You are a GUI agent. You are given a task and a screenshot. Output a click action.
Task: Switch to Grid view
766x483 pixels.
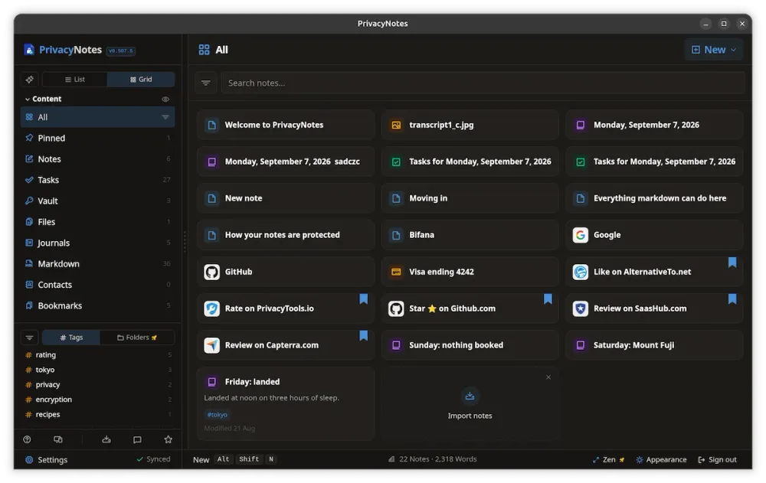click(141, 79)
